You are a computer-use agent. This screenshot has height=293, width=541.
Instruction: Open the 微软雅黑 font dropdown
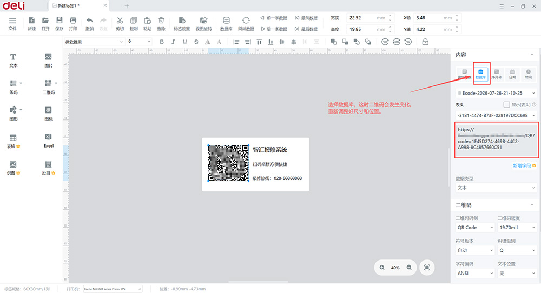pyautogui.click(x=94, y=42)
